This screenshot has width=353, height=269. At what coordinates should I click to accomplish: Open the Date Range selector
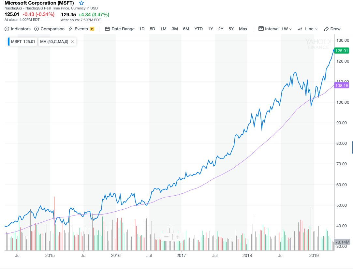pyautogui.click(x=122, y=29)
